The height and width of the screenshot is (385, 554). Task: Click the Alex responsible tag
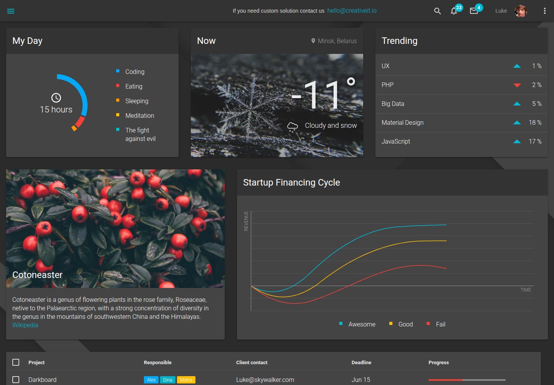tap(151, 380)
